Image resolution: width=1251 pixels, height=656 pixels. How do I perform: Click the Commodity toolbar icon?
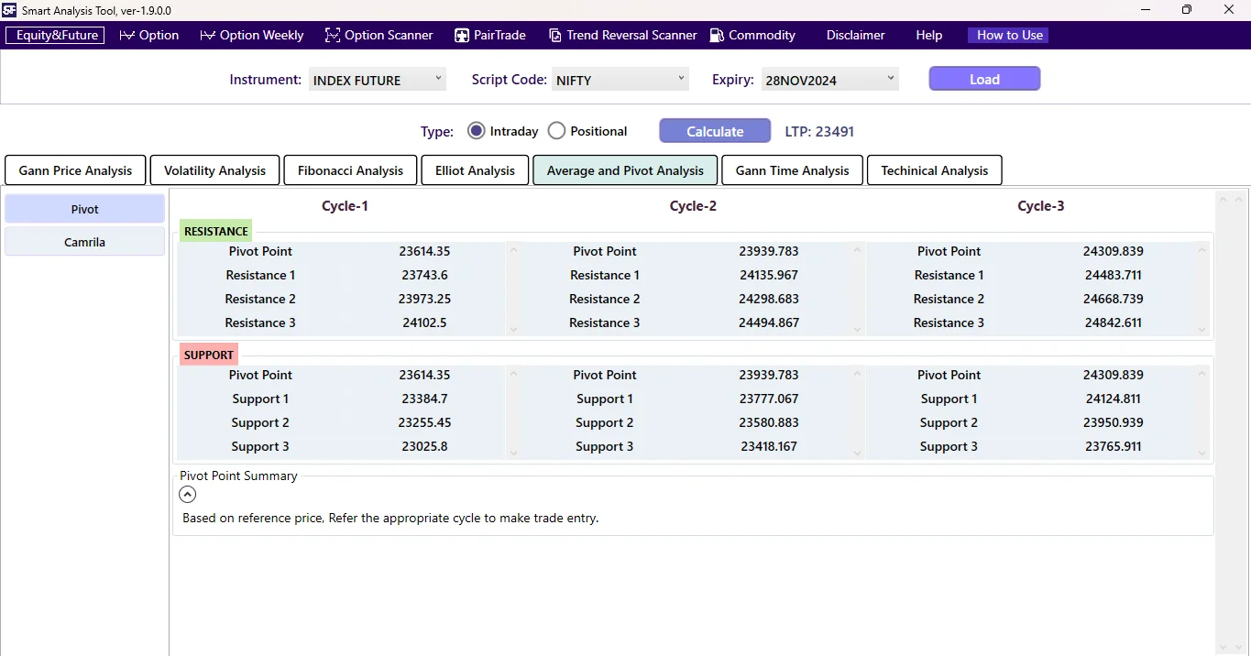715,35
